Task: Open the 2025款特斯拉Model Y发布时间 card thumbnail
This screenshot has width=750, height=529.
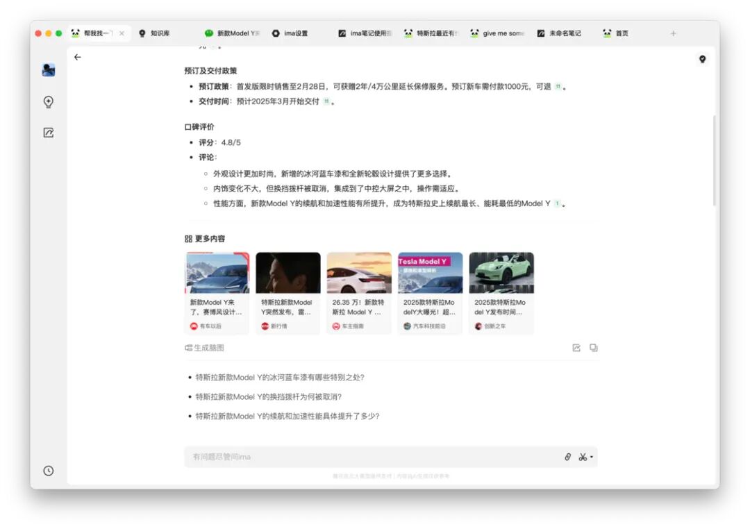Action: click(x=501, y=273)
